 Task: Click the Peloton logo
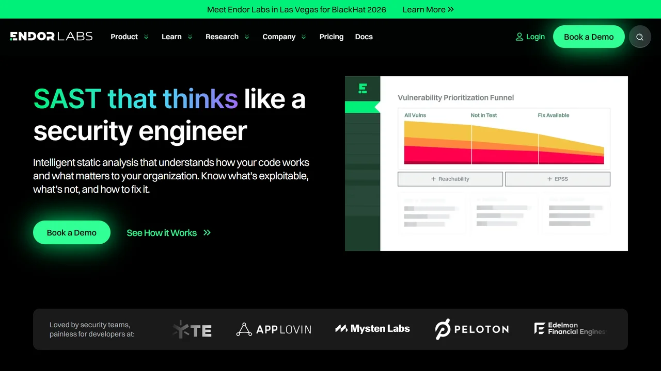pos(471,329)
